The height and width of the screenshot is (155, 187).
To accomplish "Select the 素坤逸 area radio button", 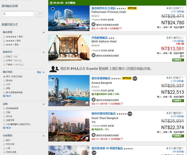I will (4, 81).
